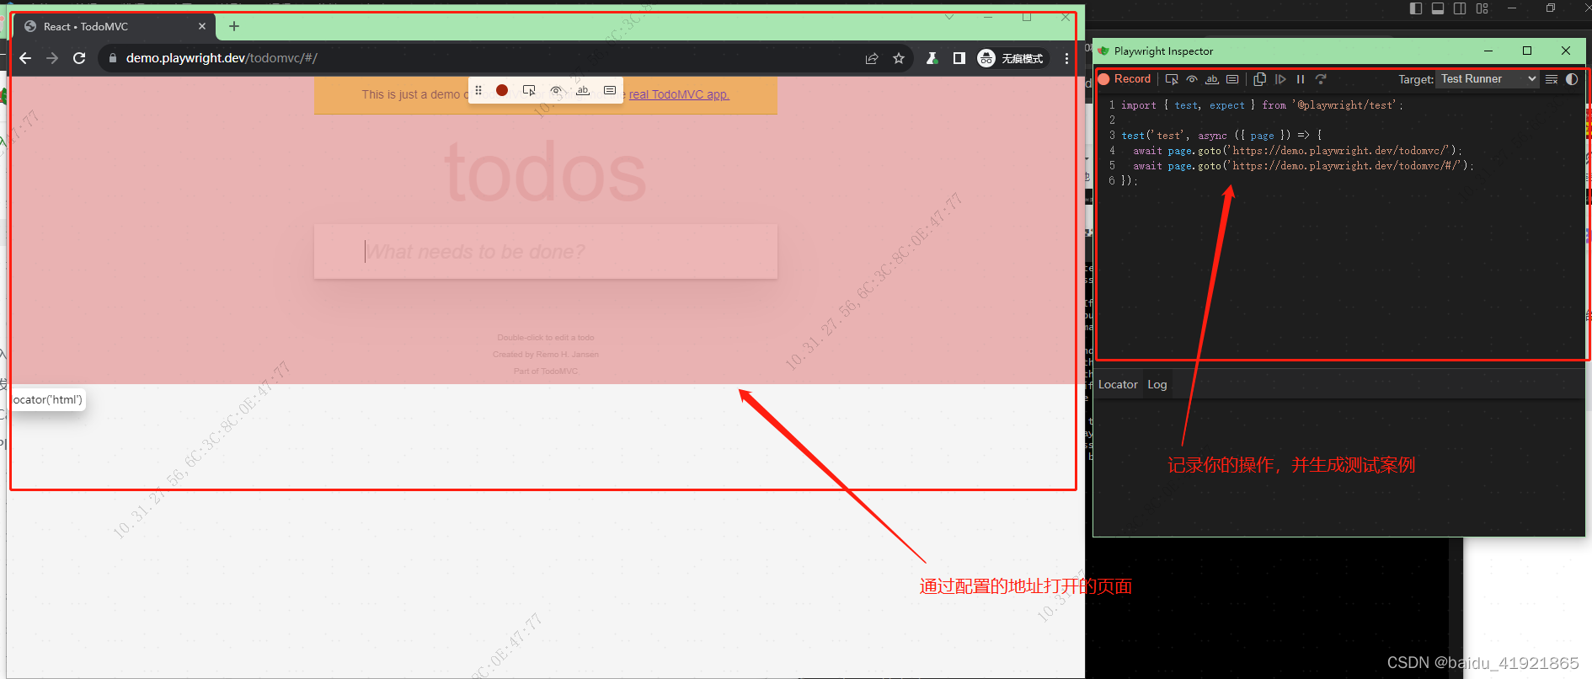Click the Pause icon in Inspector
Viewport: 1592px width, 679px height.
(x=1301, y=79)
